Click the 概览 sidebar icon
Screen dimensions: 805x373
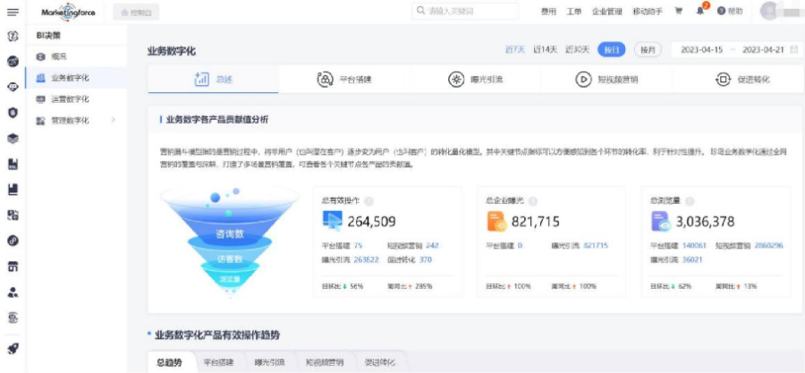tap(41, 56)
